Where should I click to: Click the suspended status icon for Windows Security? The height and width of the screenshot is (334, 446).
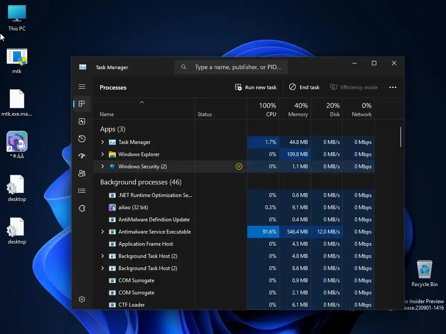[239, 167]
